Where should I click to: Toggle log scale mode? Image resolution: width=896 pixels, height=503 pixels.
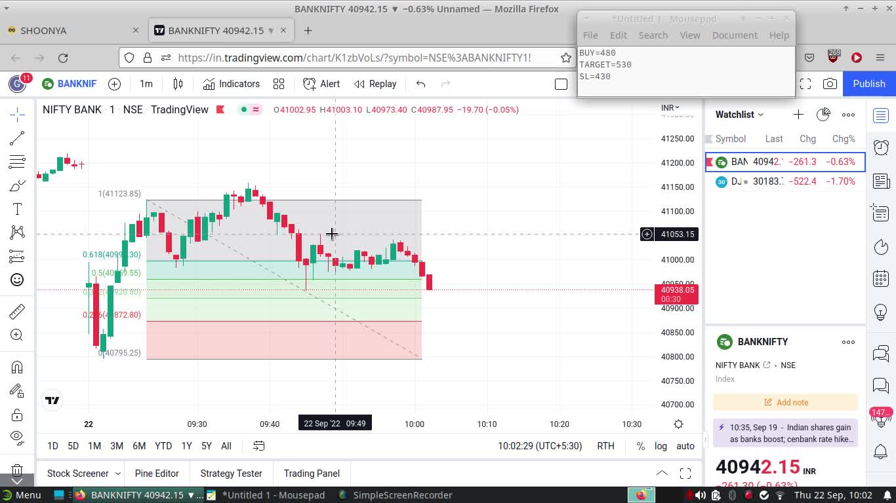[661, 446]
